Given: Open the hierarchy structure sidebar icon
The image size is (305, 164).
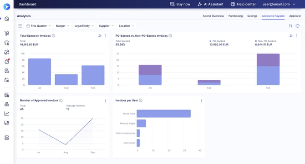Looking at the screenshot, I should [7, 104].
